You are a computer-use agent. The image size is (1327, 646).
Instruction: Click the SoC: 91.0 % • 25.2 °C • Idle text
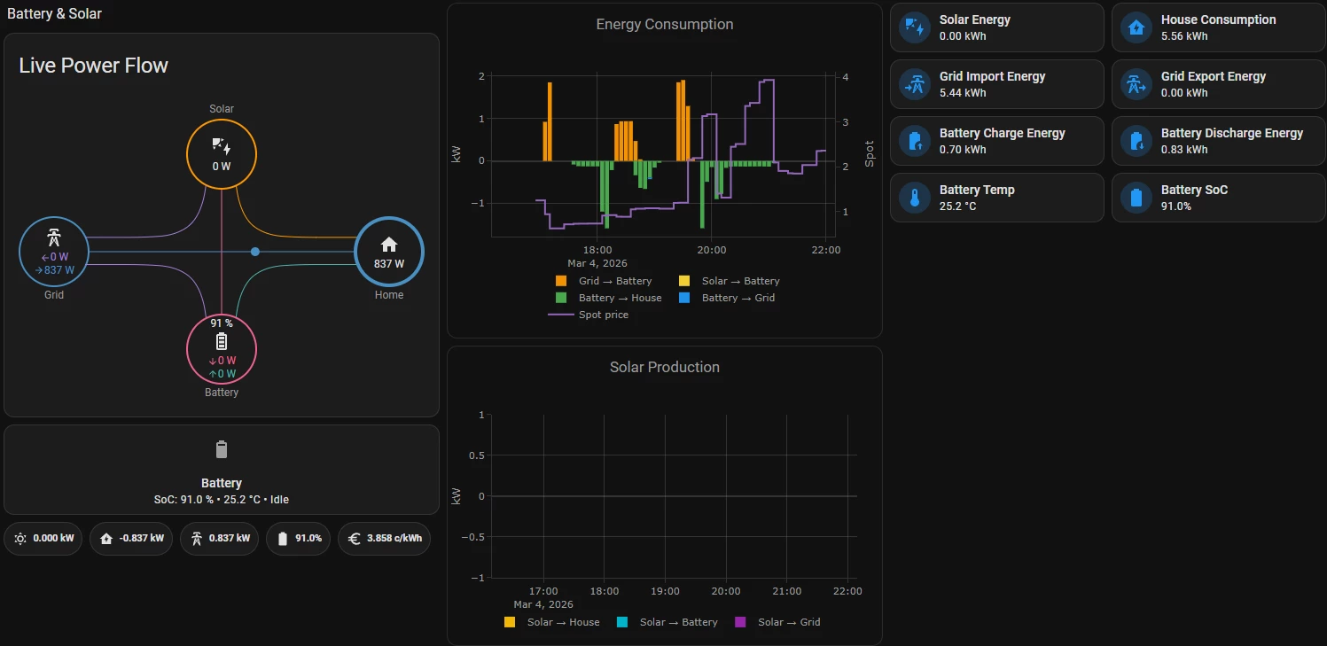pos(222,500)
